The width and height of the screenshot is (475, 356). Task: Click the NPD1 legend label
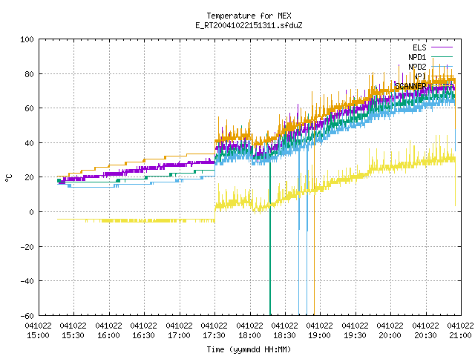coord(417,57)
